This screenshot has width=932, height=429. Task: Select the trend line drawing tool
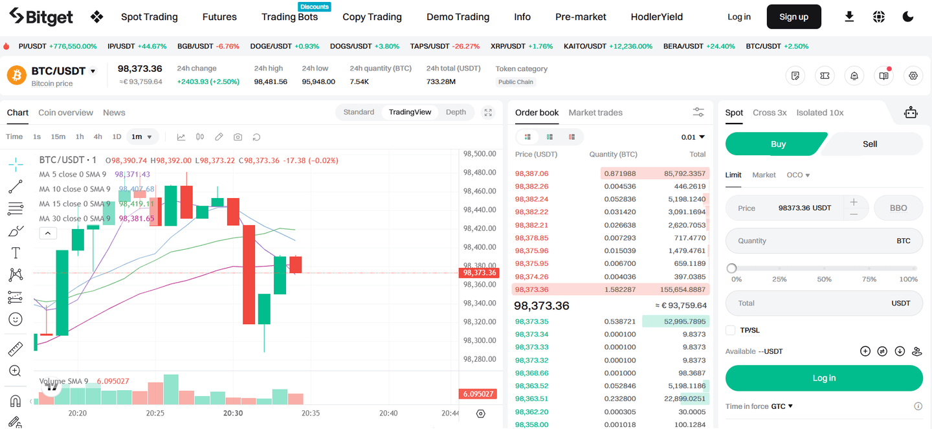tap(16, 187)
